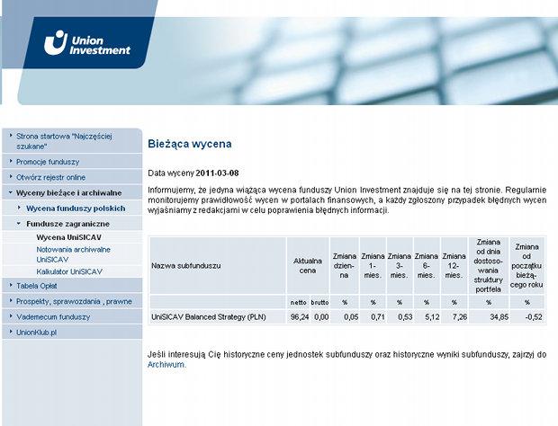Image resolution: width=558 pixels, height=426 pixels.
Task: Click UniSICAV Balanced Strategy (PLN) row name
Action: (x=209, y=317)
